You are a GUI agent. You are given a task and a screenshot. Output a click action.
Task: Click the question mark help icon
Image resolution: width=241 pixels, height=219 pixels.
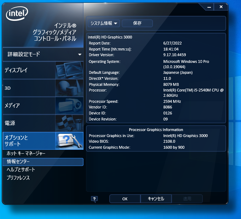94,199
